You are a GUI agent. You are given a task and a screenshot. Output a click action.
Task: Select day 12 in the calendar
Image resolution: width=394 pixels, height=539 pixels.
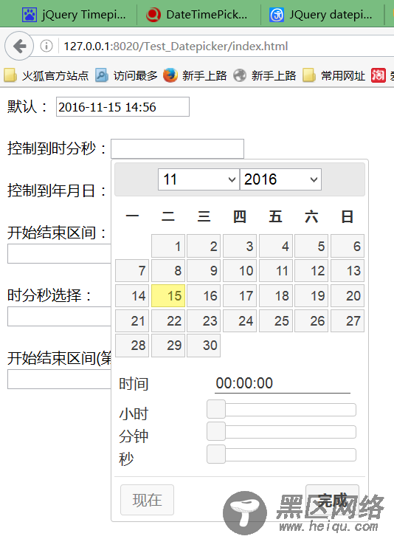click(x=311, y=270)
